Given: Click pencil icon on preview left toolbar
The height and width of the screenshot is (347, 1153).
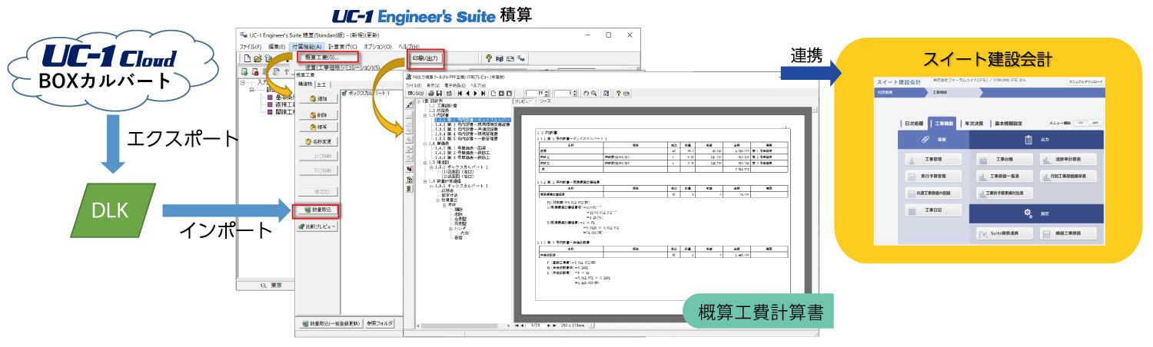Looking at the screenshot, I should pyautogui.click(x=409, y=104).
